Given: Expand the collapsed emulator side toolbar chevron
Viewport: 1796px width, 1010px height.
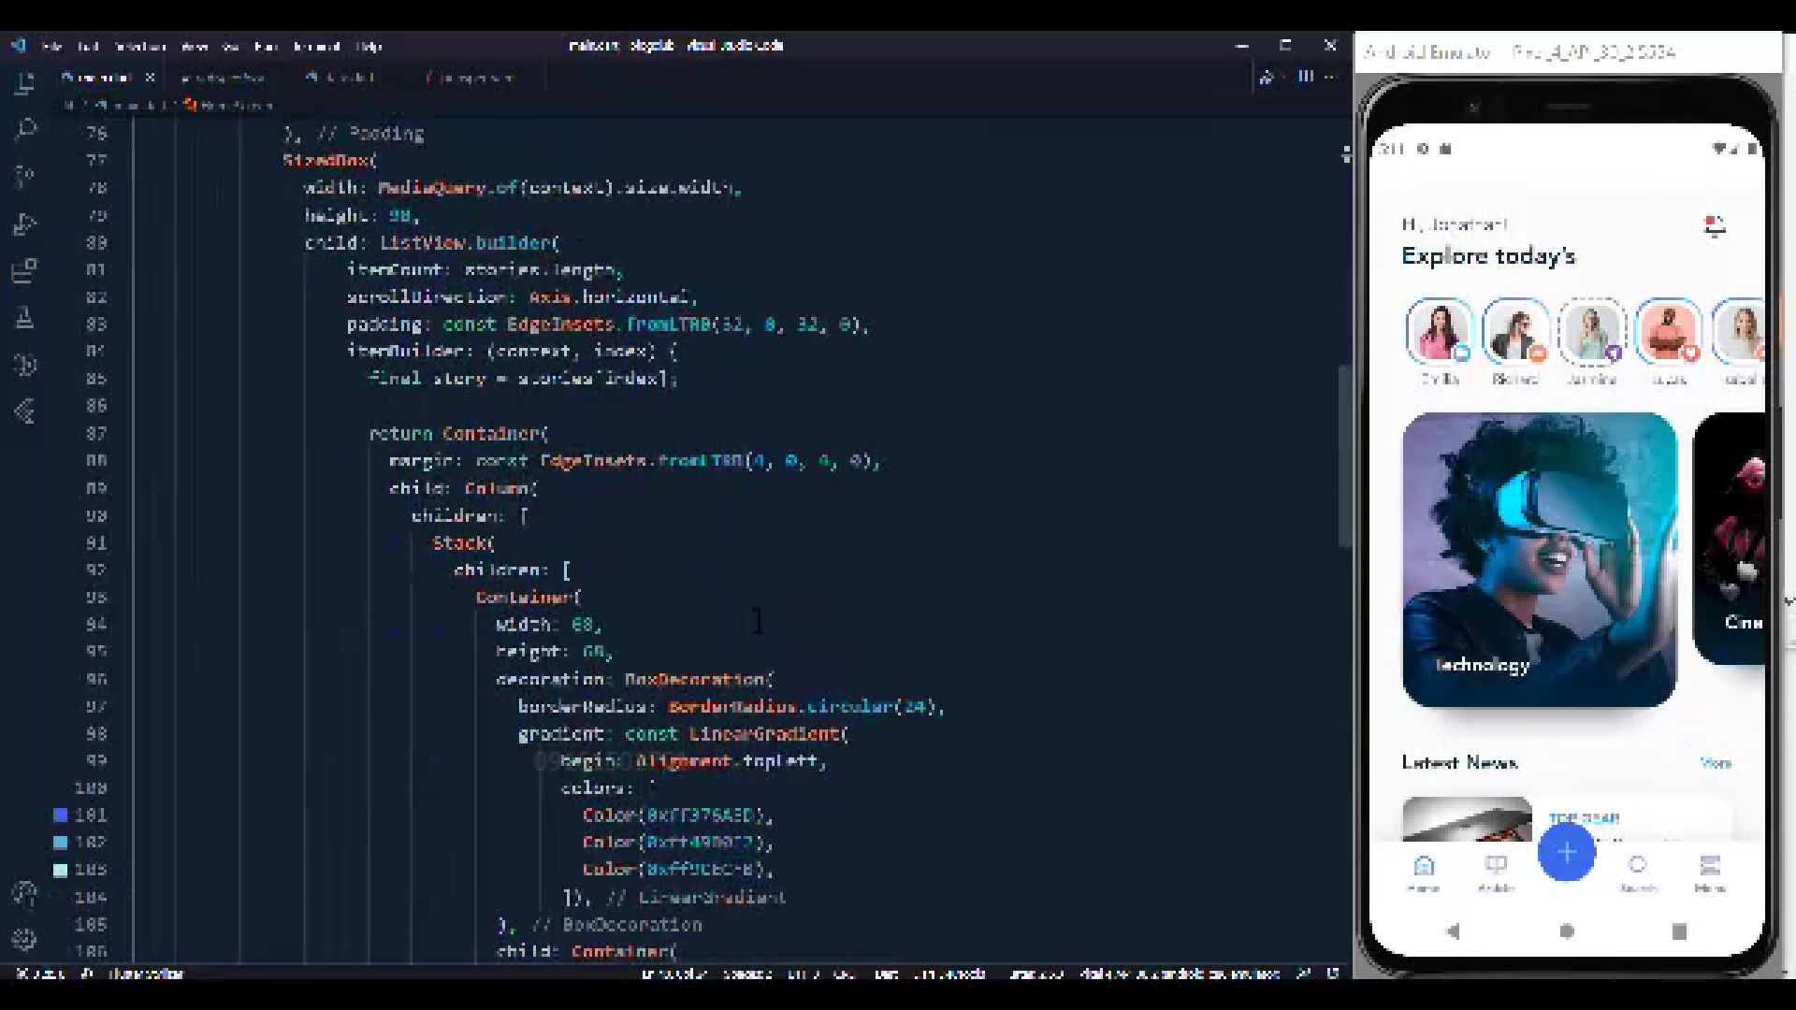Looking at the screenshot, I should coord(1789,601).
